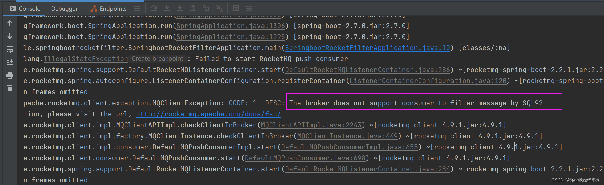Open the Endpoints tab
The width and height of the screenshot is (604, 185).
tap(108, 9)
